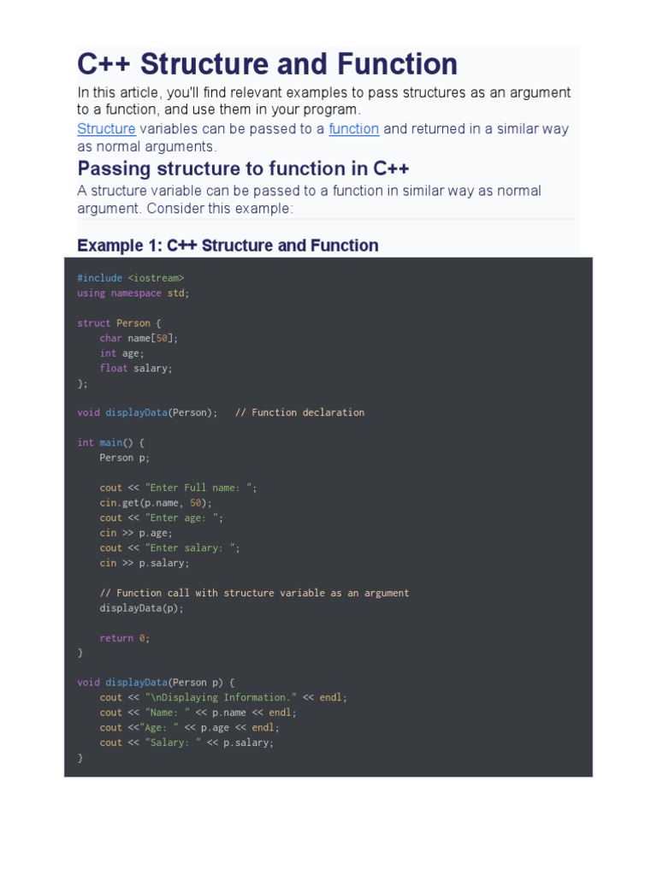Image resolution: width=657 pixels, height=876 pixels.
Task: Click the "cin >> p.salary;" code line
Action: coord(145,563)
